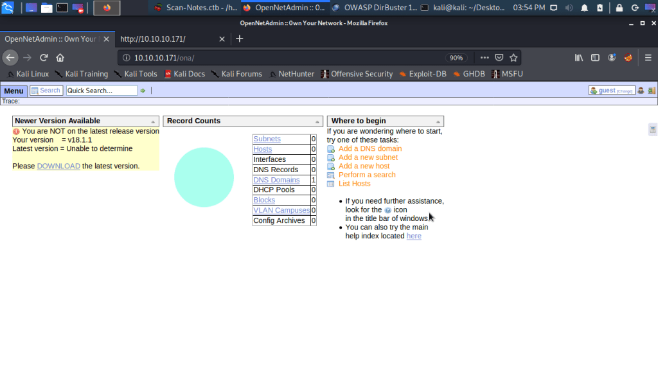The image size is (658, 370).
Task: Click the green Quick Search go arrow
Action: [143, 91]
